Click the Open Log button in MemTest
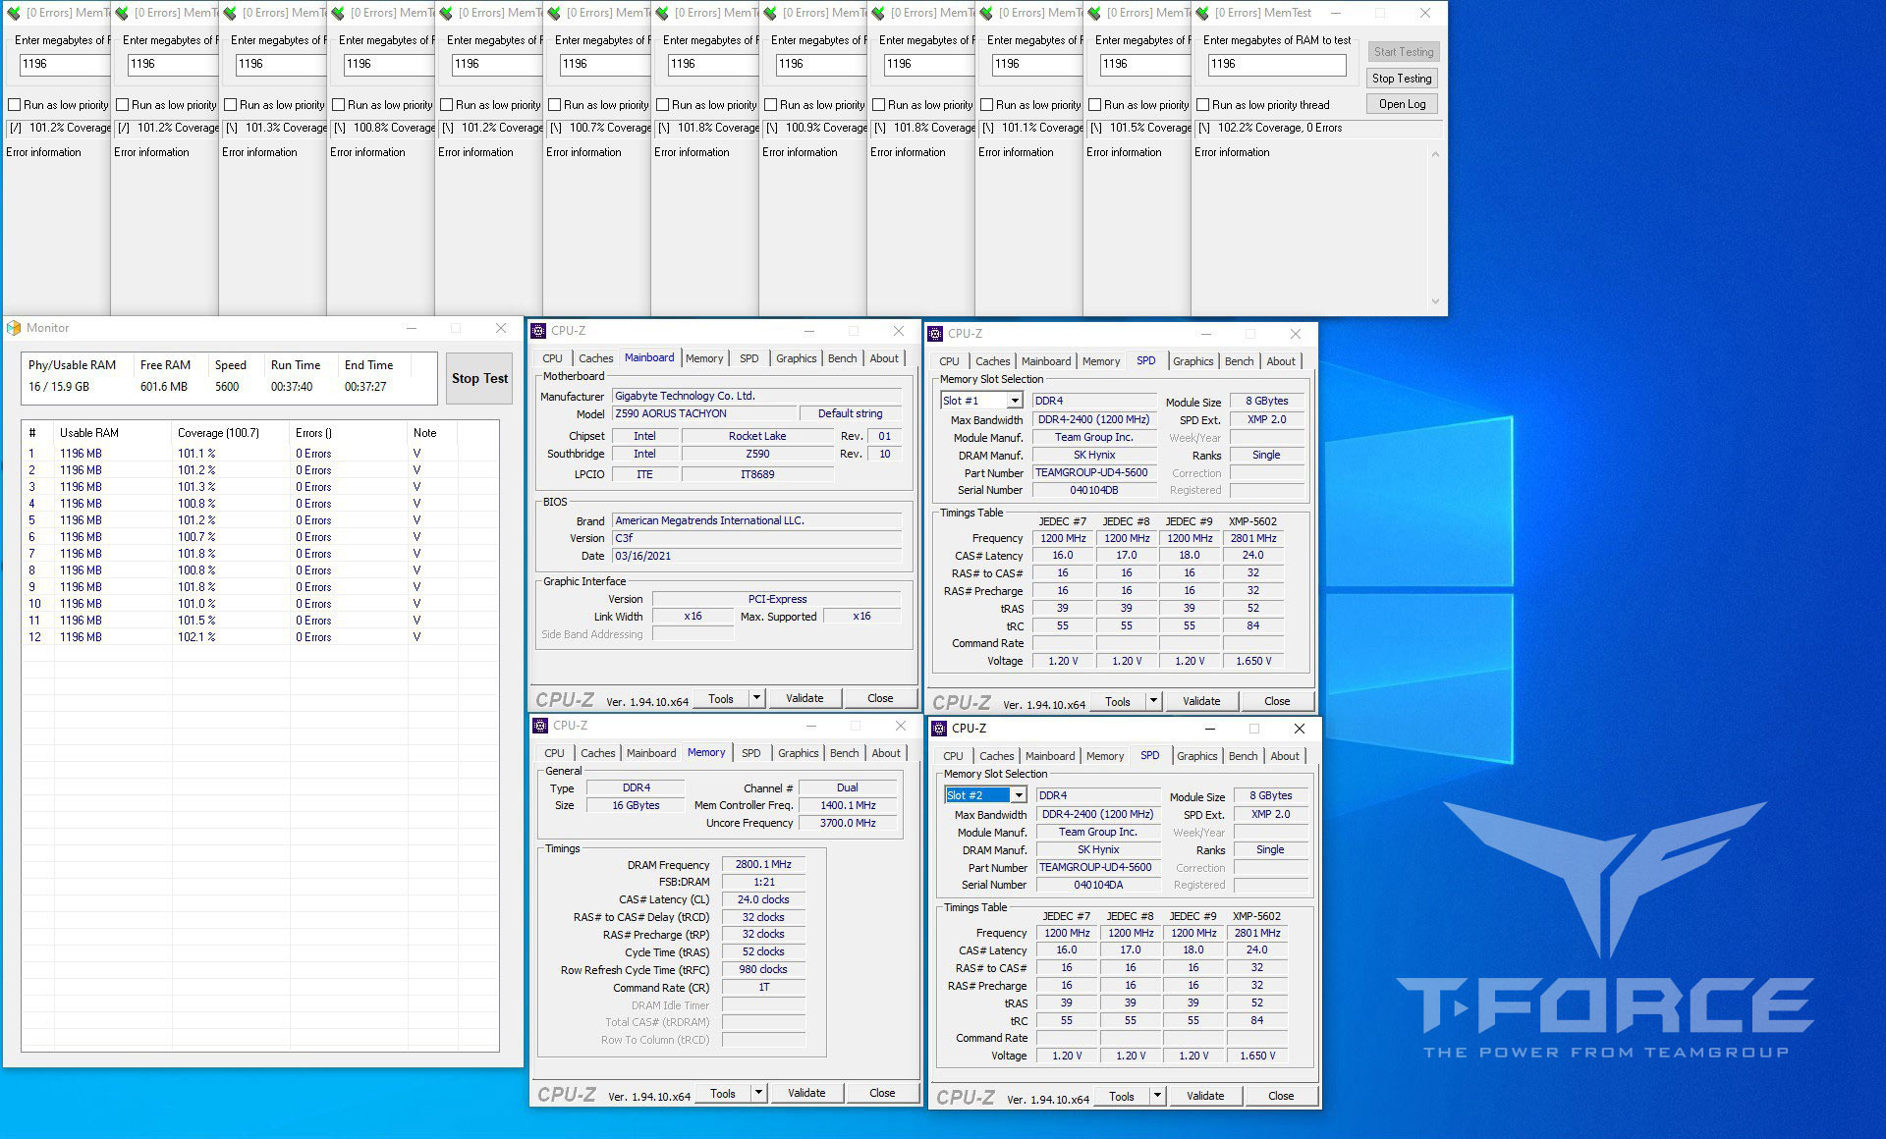Image resolution: width=1886 pixels, height=1139 pixels. [x=1402, y=104]
